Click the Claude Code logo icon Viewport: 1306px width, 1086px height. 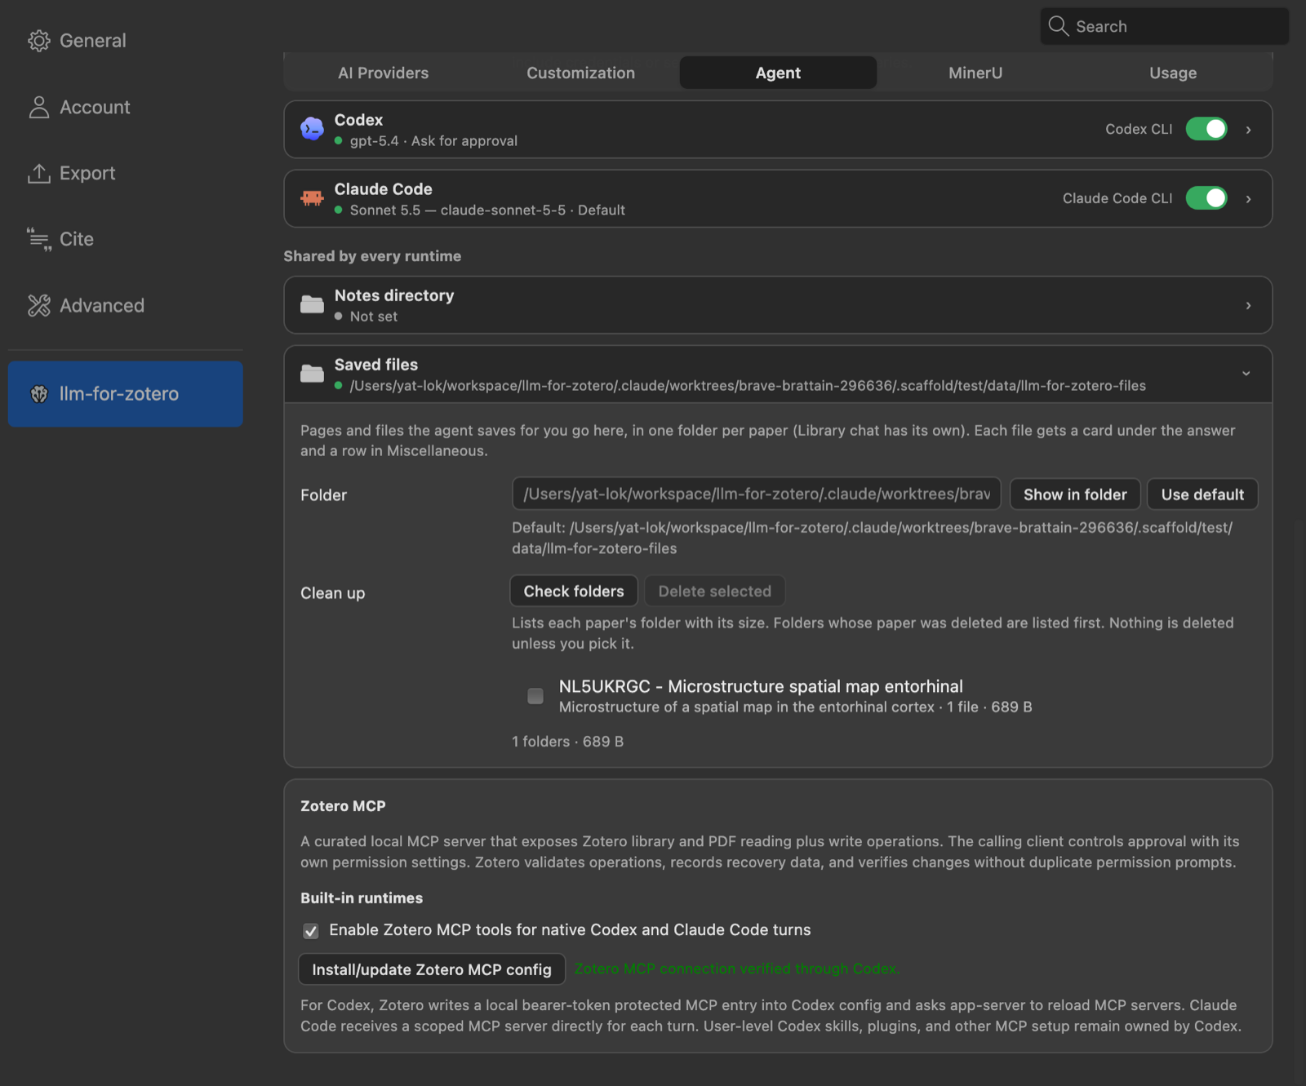tap(312, 198)
